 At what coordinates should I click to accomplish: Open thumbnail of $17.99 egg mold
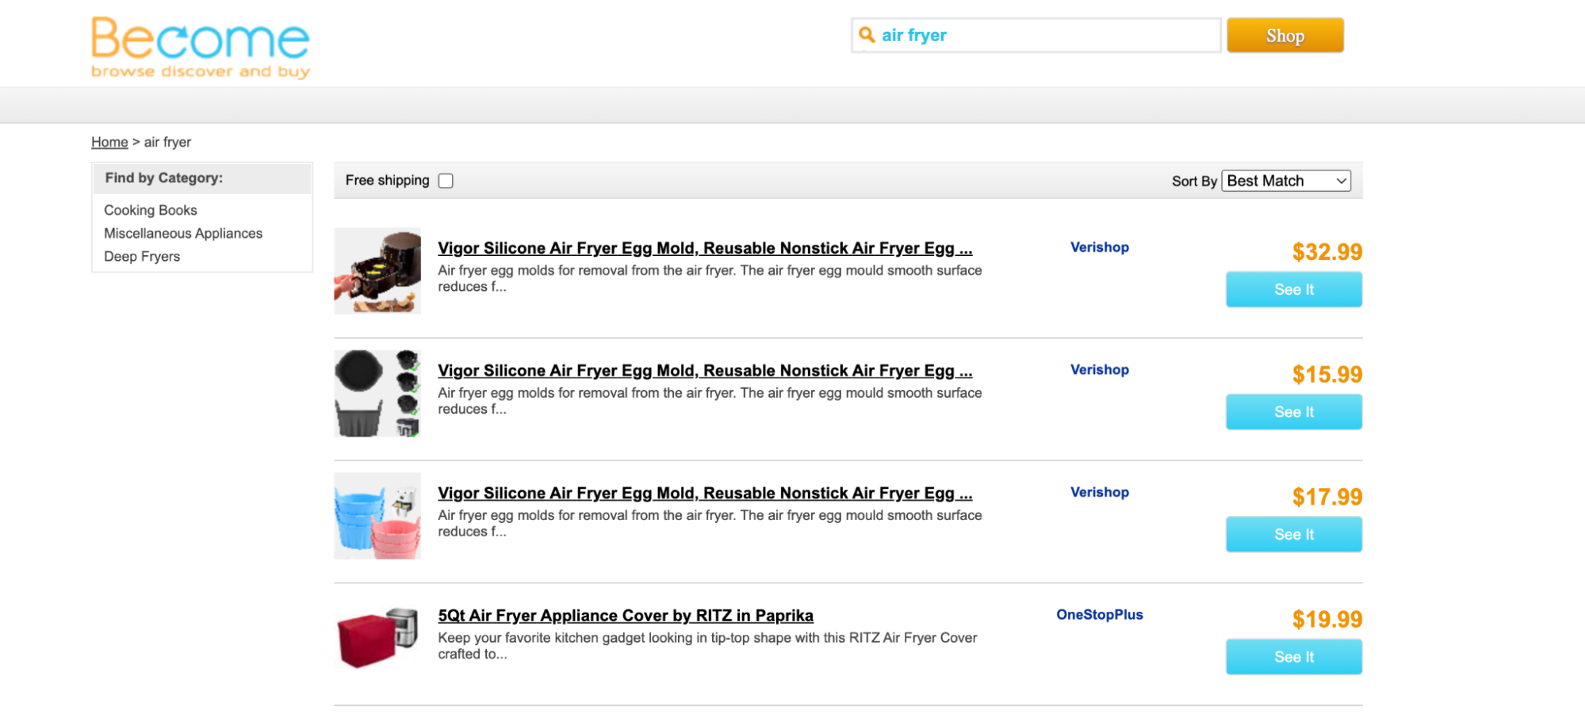tap(377, 516)
